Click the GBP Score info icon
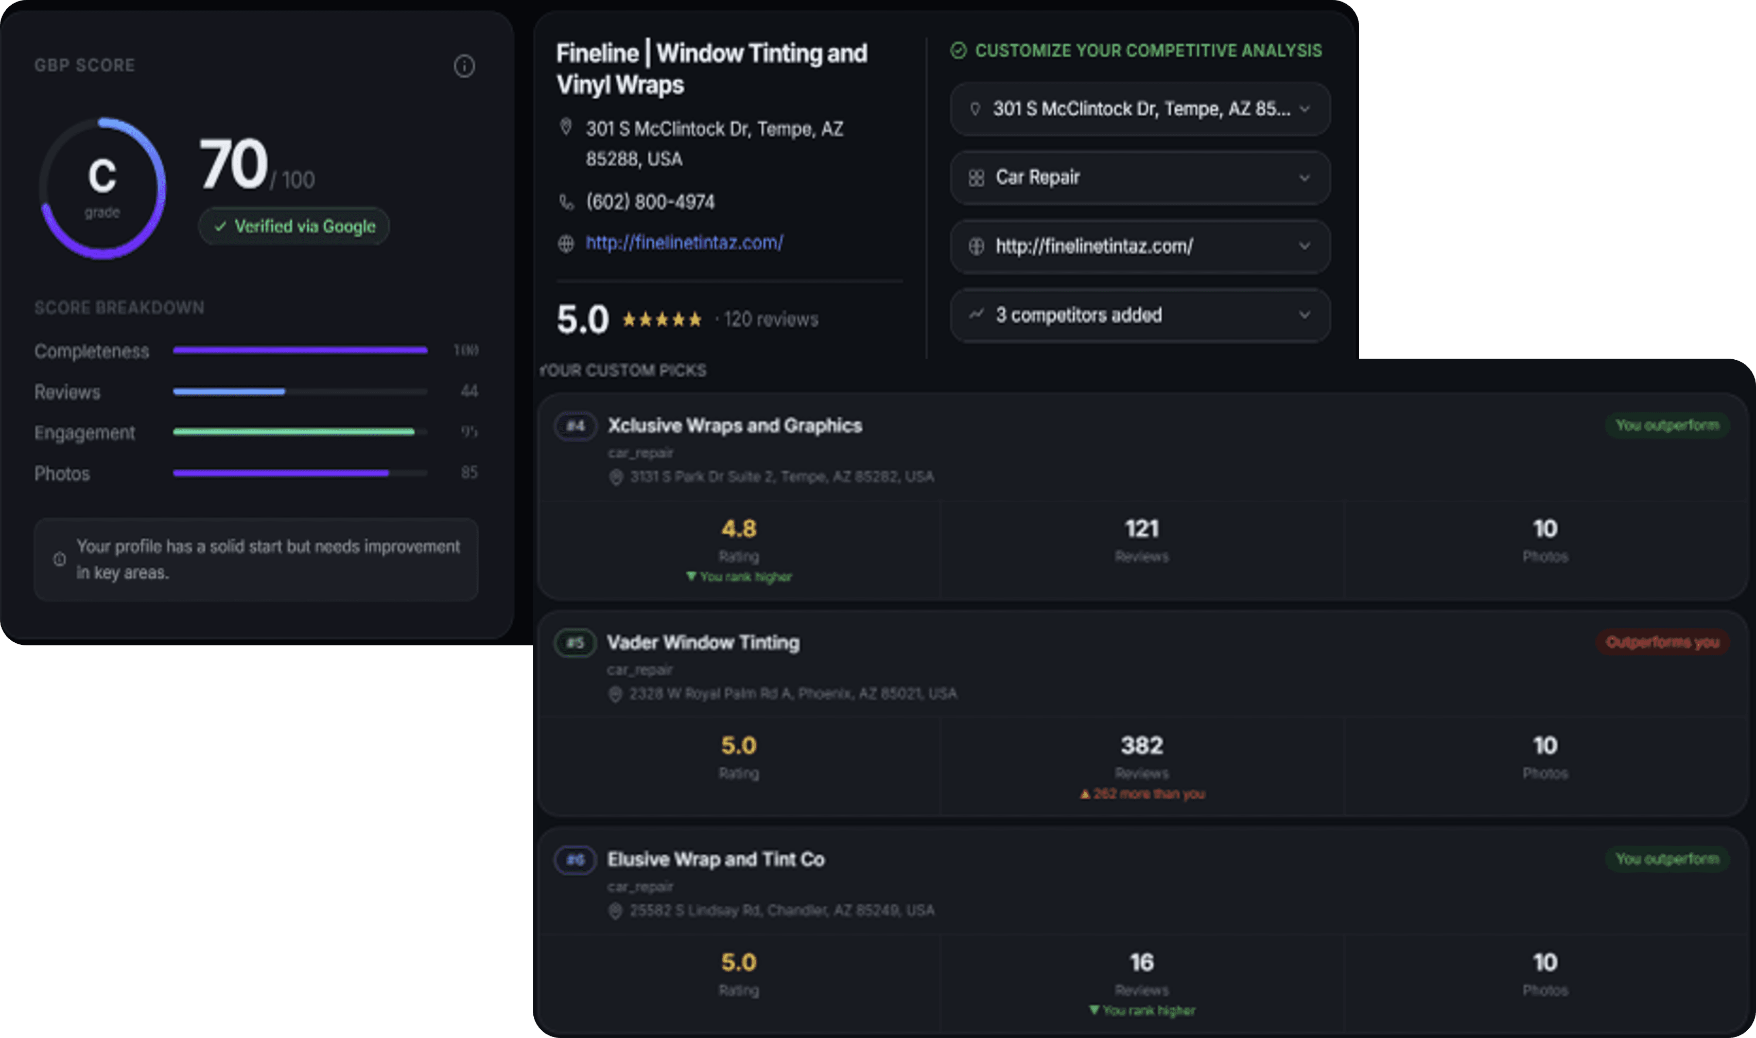 [x=464, y=66]
